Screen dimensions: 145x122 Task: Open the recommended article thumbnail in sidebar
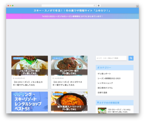pos(102,110)
